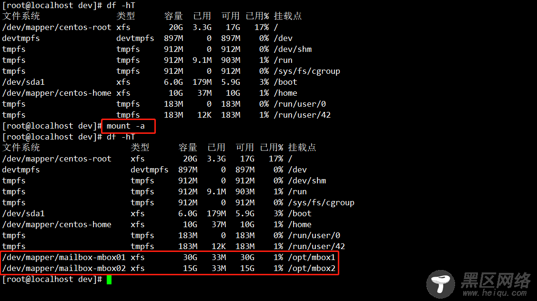Click the prompt '[root@localhost dev]#' beside the cursor

52,280
